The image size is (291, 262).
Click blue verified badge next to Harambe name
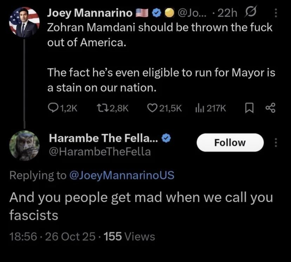point(166,138)
